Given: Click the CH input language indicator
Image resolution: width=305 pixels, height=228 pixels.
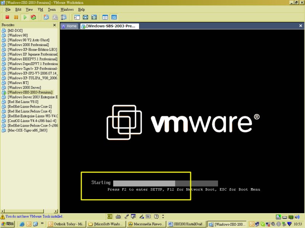Looking at the screenshot, I should (110, 216).
